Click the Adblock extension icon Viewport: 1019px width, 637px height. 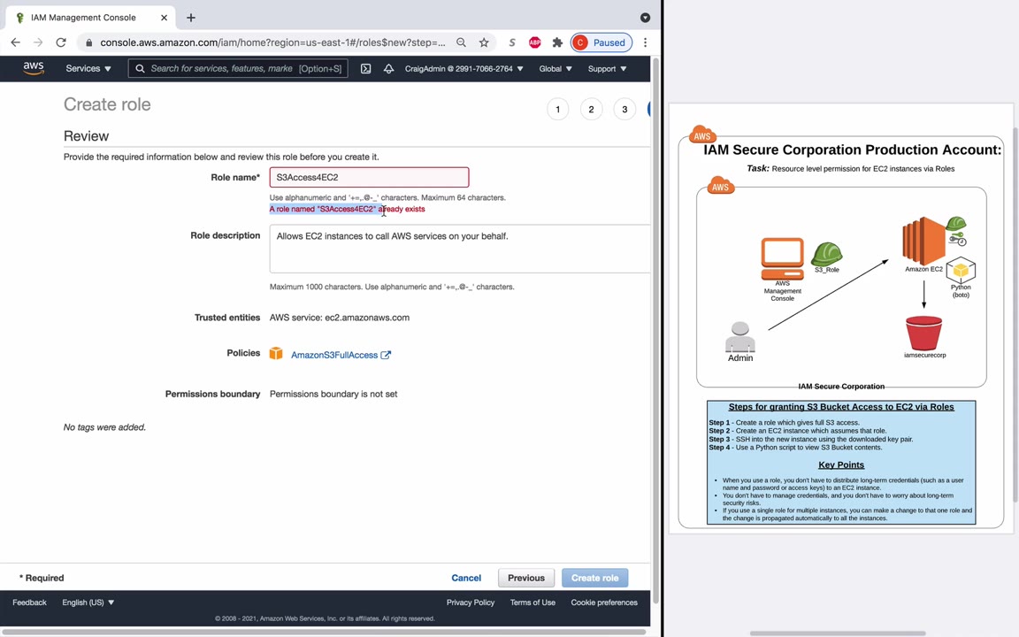click(534, 42)
